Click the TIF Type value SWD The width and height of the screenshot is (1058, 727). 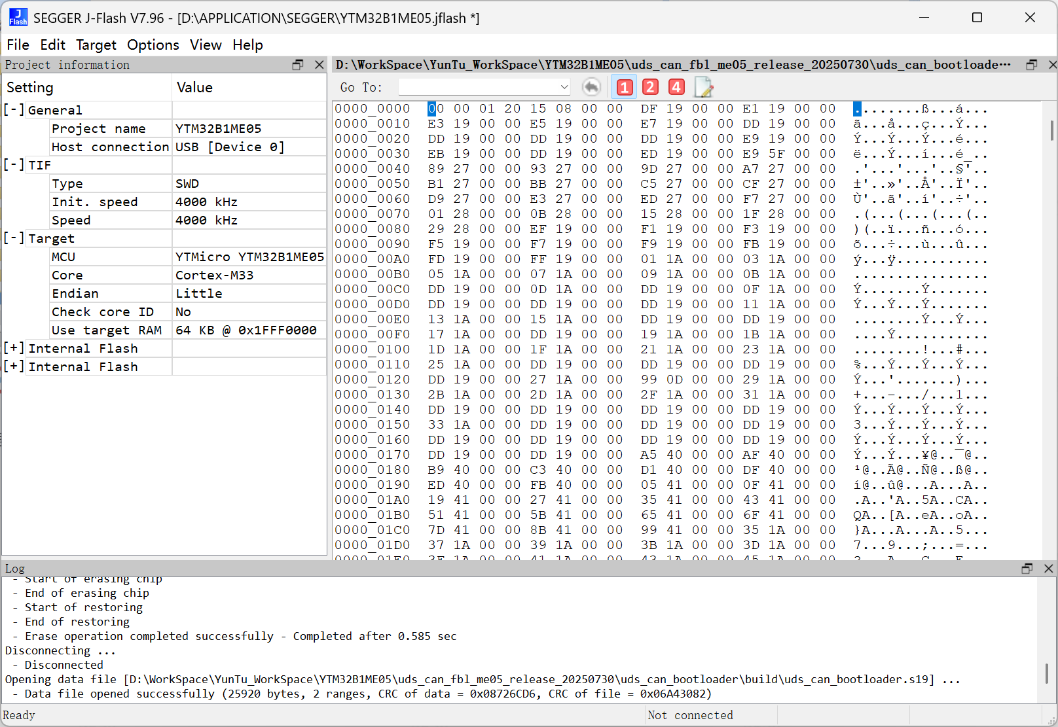[187, 183]
